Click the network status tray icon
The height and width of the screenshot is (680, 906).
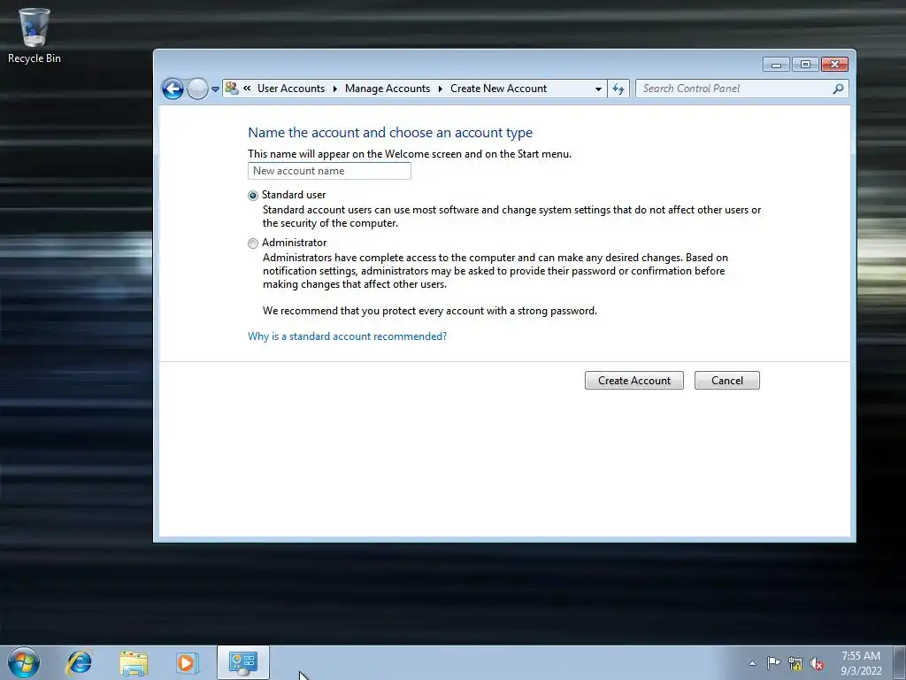[x=795, y=663]
